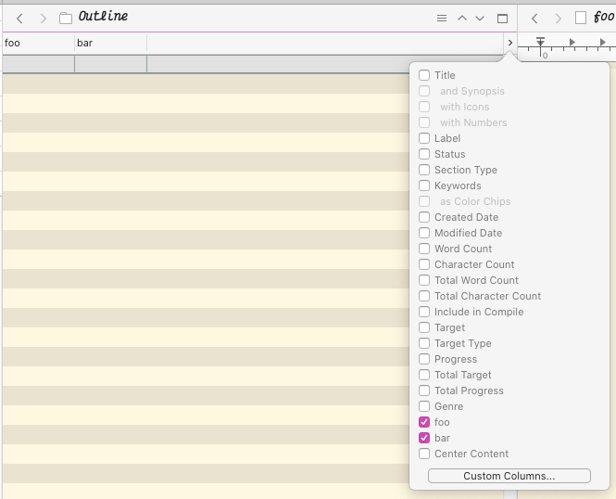Open Custom Columns settings
The width and height of the screenshot is (616, 499).
(509, 476)
